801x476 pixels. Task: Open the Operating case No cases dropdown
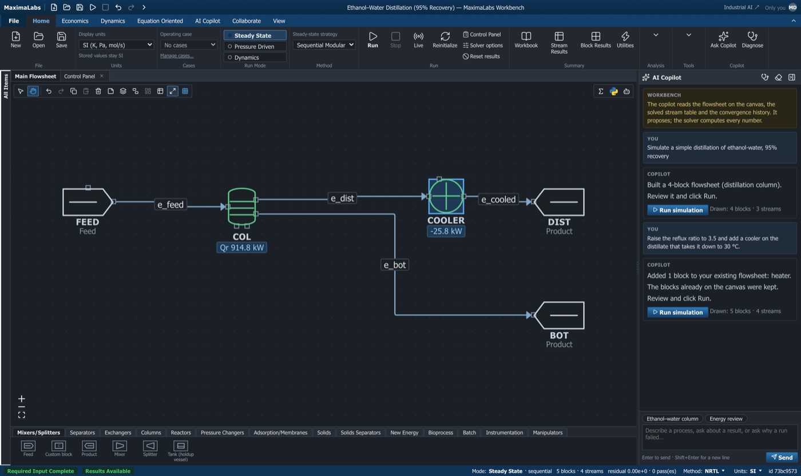(x=188, y=45)
